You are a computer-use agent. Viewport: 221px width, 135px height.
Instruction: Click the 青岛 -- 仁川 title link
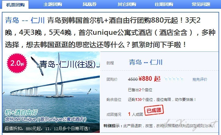coord(25,20)
